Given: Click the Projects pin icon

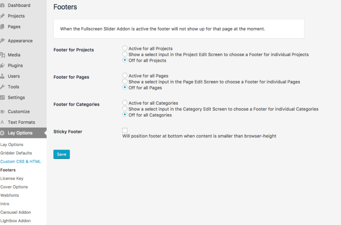Looking at the screenshot, I should (x=2, y=16).
